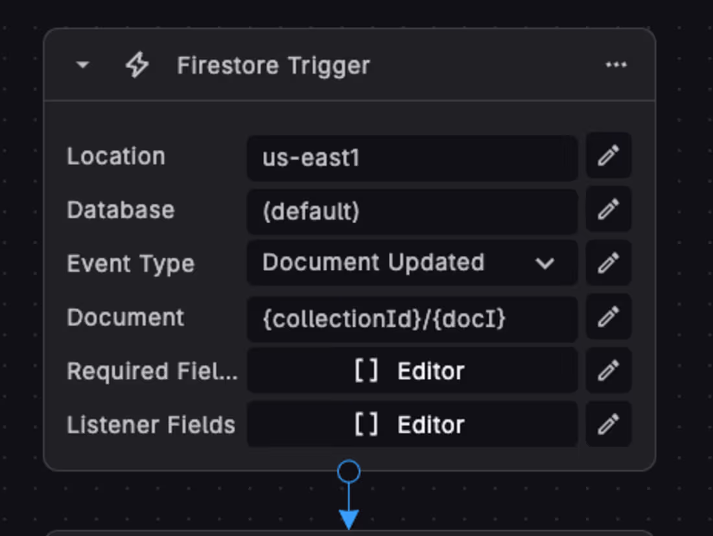The width and height of the screenshot is (713, 536).
Task: Click the pencil icon beside Location
Action: (x=608, y=156)
